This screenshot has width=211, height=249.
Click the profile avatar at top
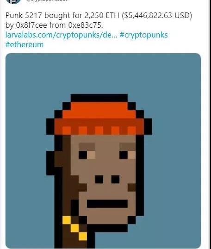tap(13, 1)
